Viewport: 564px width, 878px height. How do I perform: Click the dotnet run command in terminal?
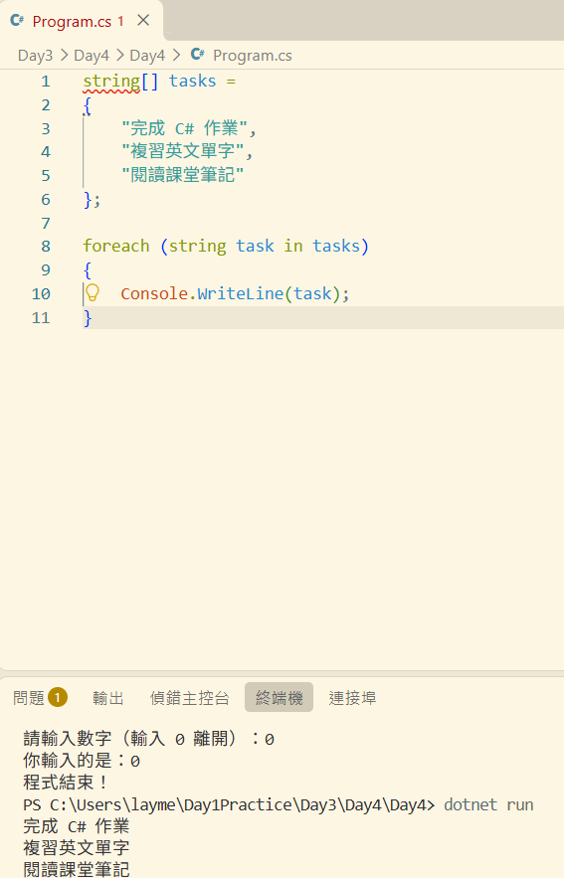[488, 804]
